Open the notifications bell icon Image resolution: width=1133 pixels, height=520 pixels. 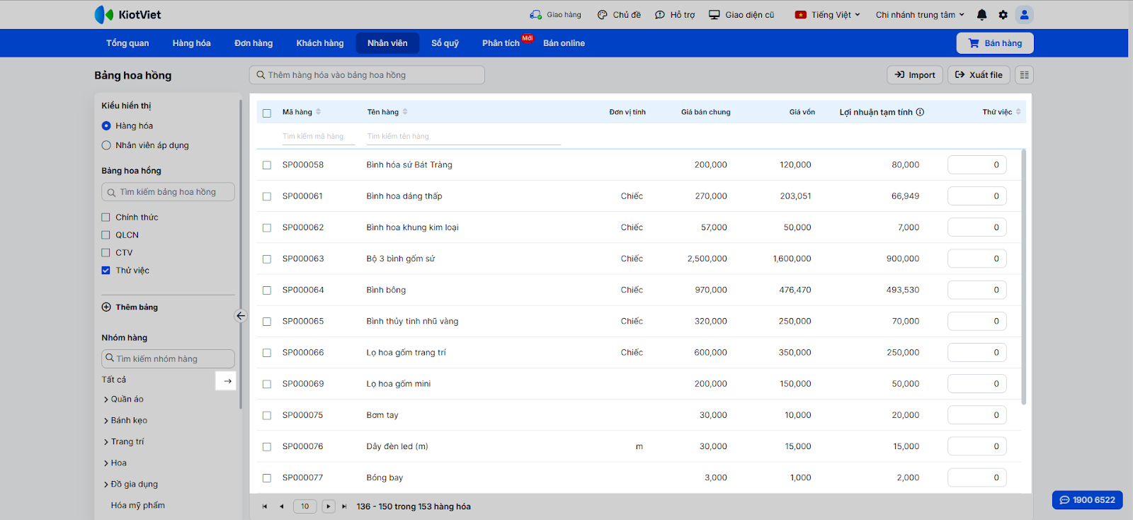(981, 15)
